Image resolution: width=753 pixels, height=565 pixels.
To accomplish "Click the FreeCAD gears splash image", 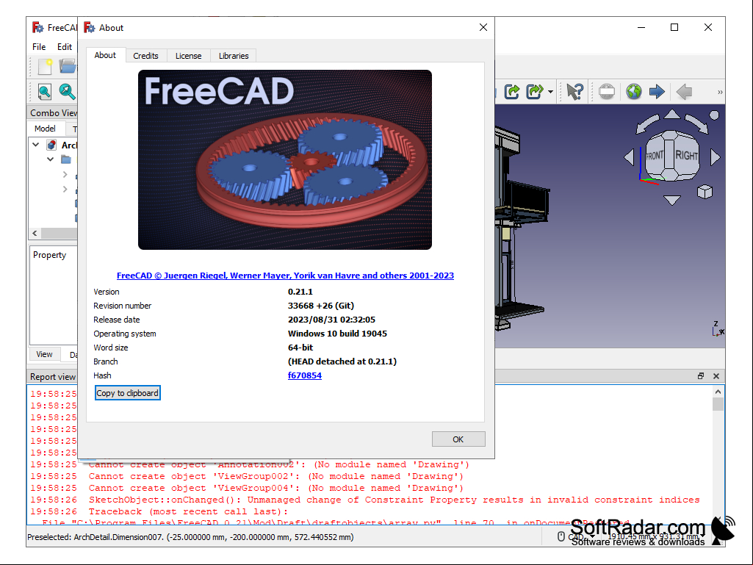I will (285, 159).
